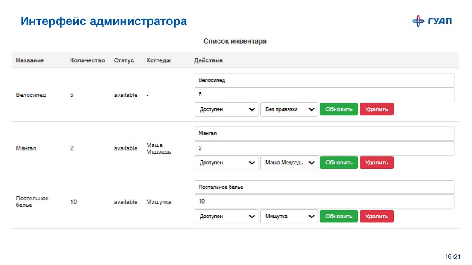Open status dropdown for Велосипед row
Image resolution: width=472 pixels, height=265 pixels.
coord(226,109)
